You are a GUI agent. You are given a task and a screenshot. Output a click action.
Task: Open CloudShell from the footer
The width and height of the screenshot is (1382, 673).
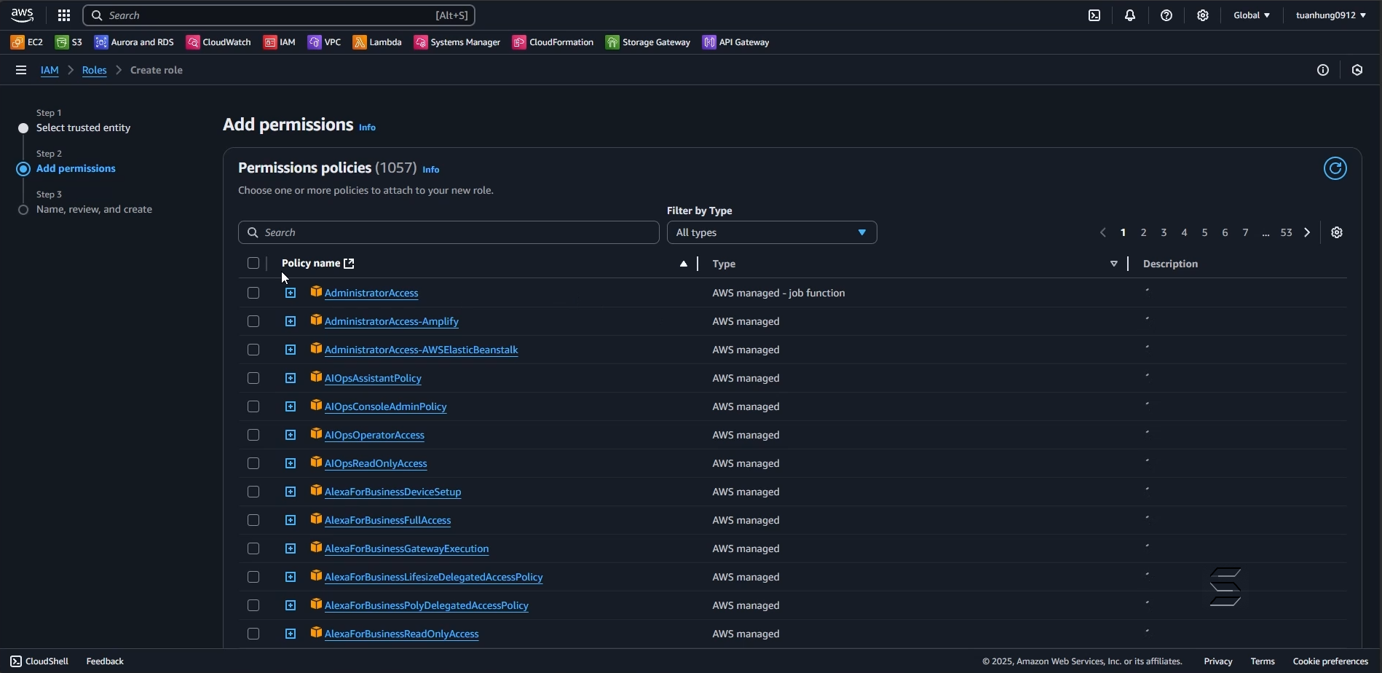[39, 661]
